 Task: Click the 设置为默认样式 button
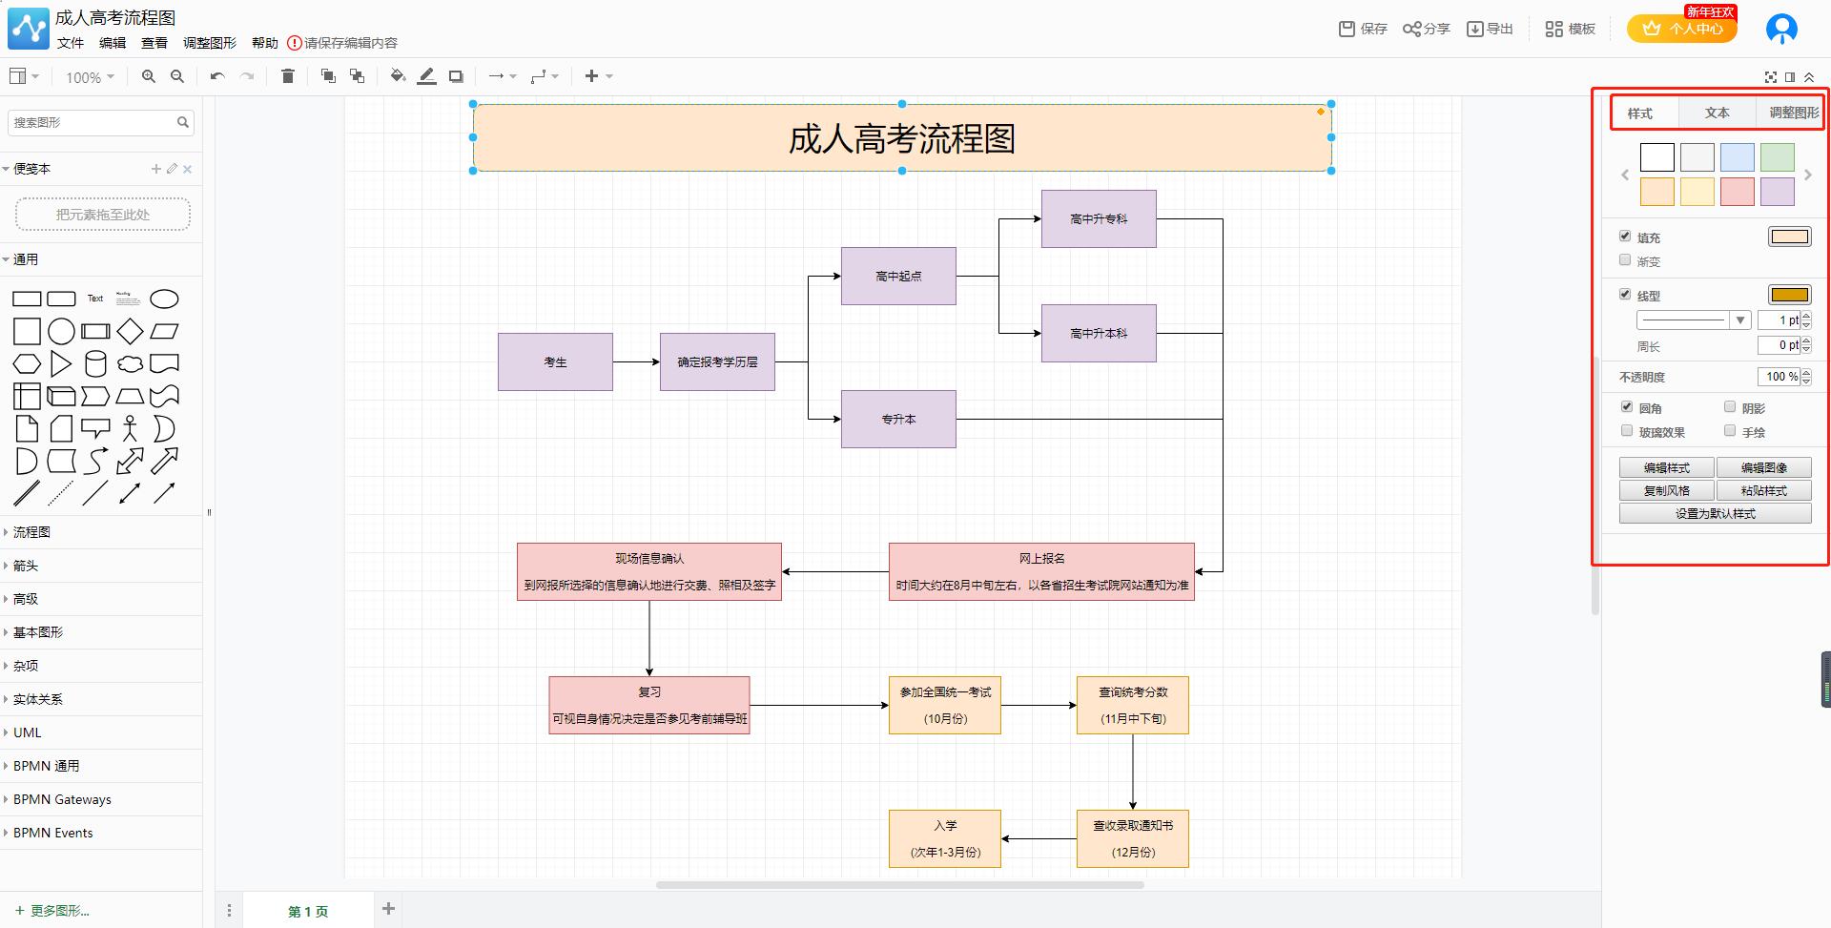[1715, 512]
